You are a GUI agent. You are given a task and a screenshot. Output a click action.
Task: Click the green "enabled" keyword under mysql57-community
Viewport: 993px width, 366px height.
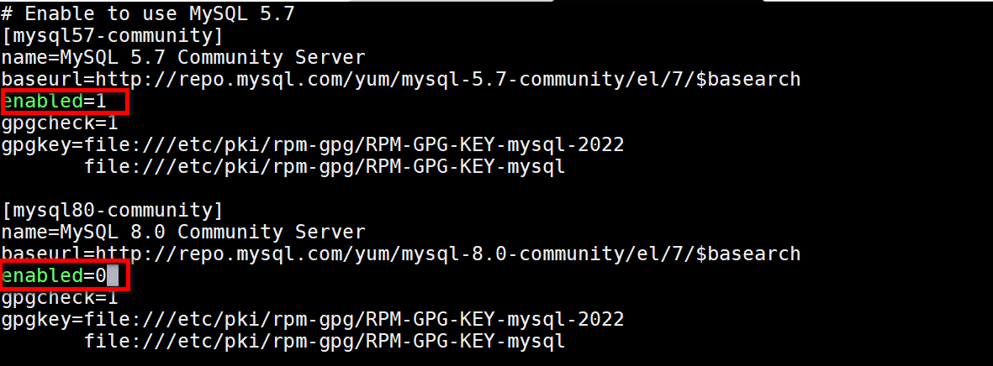(42, 102)
